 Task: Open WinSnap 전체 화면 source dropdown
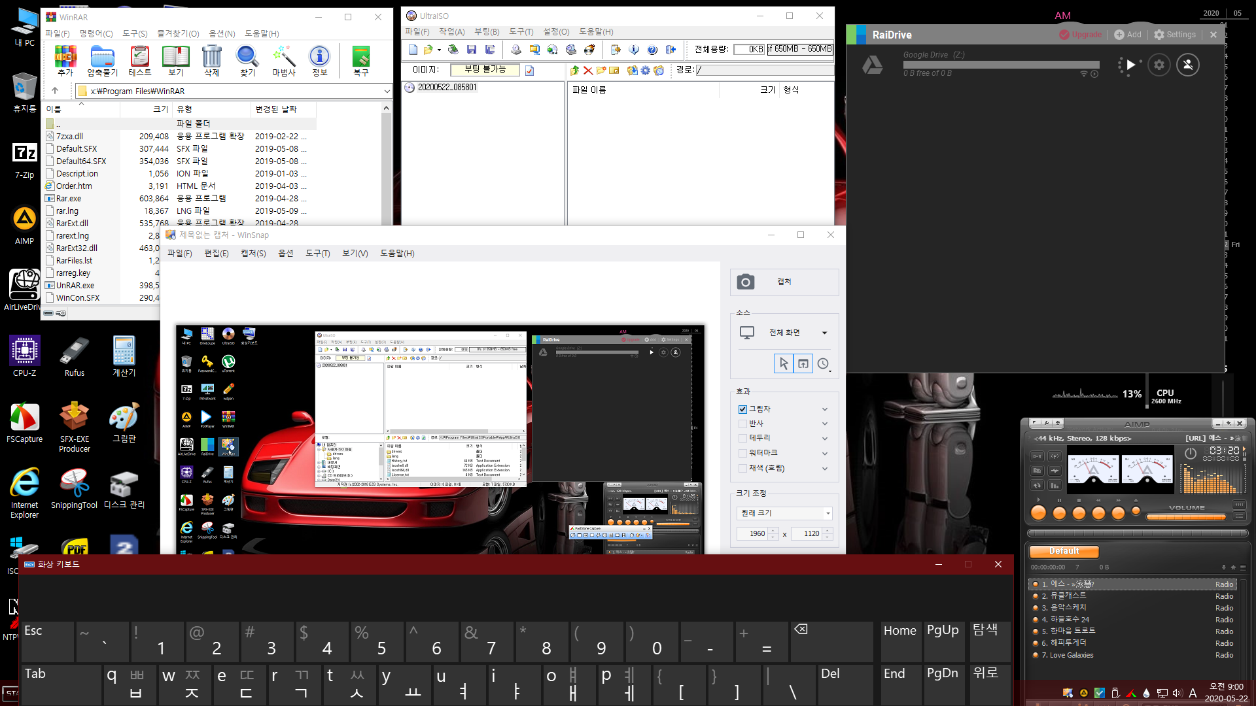tap(824, 333)
